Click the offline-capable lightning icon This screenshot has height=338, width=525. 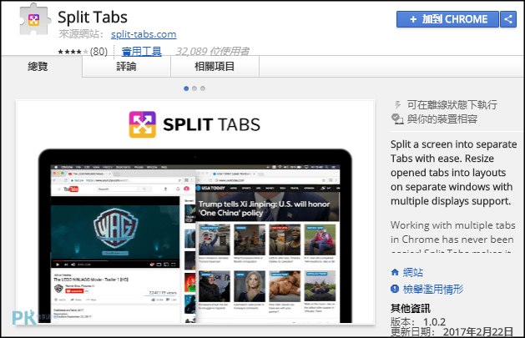(397, 105)
